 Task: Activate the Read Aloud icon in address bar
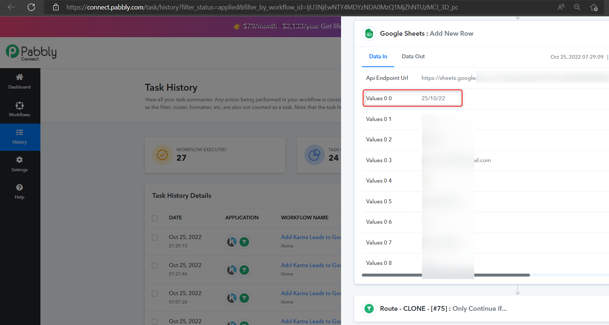561,7
